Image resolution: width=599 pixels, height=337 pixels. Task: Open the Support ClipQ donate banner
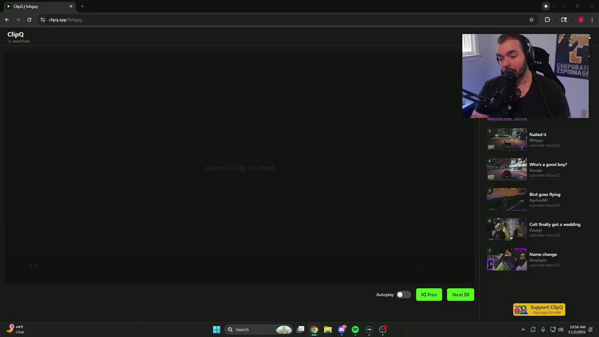click(539, 309)
